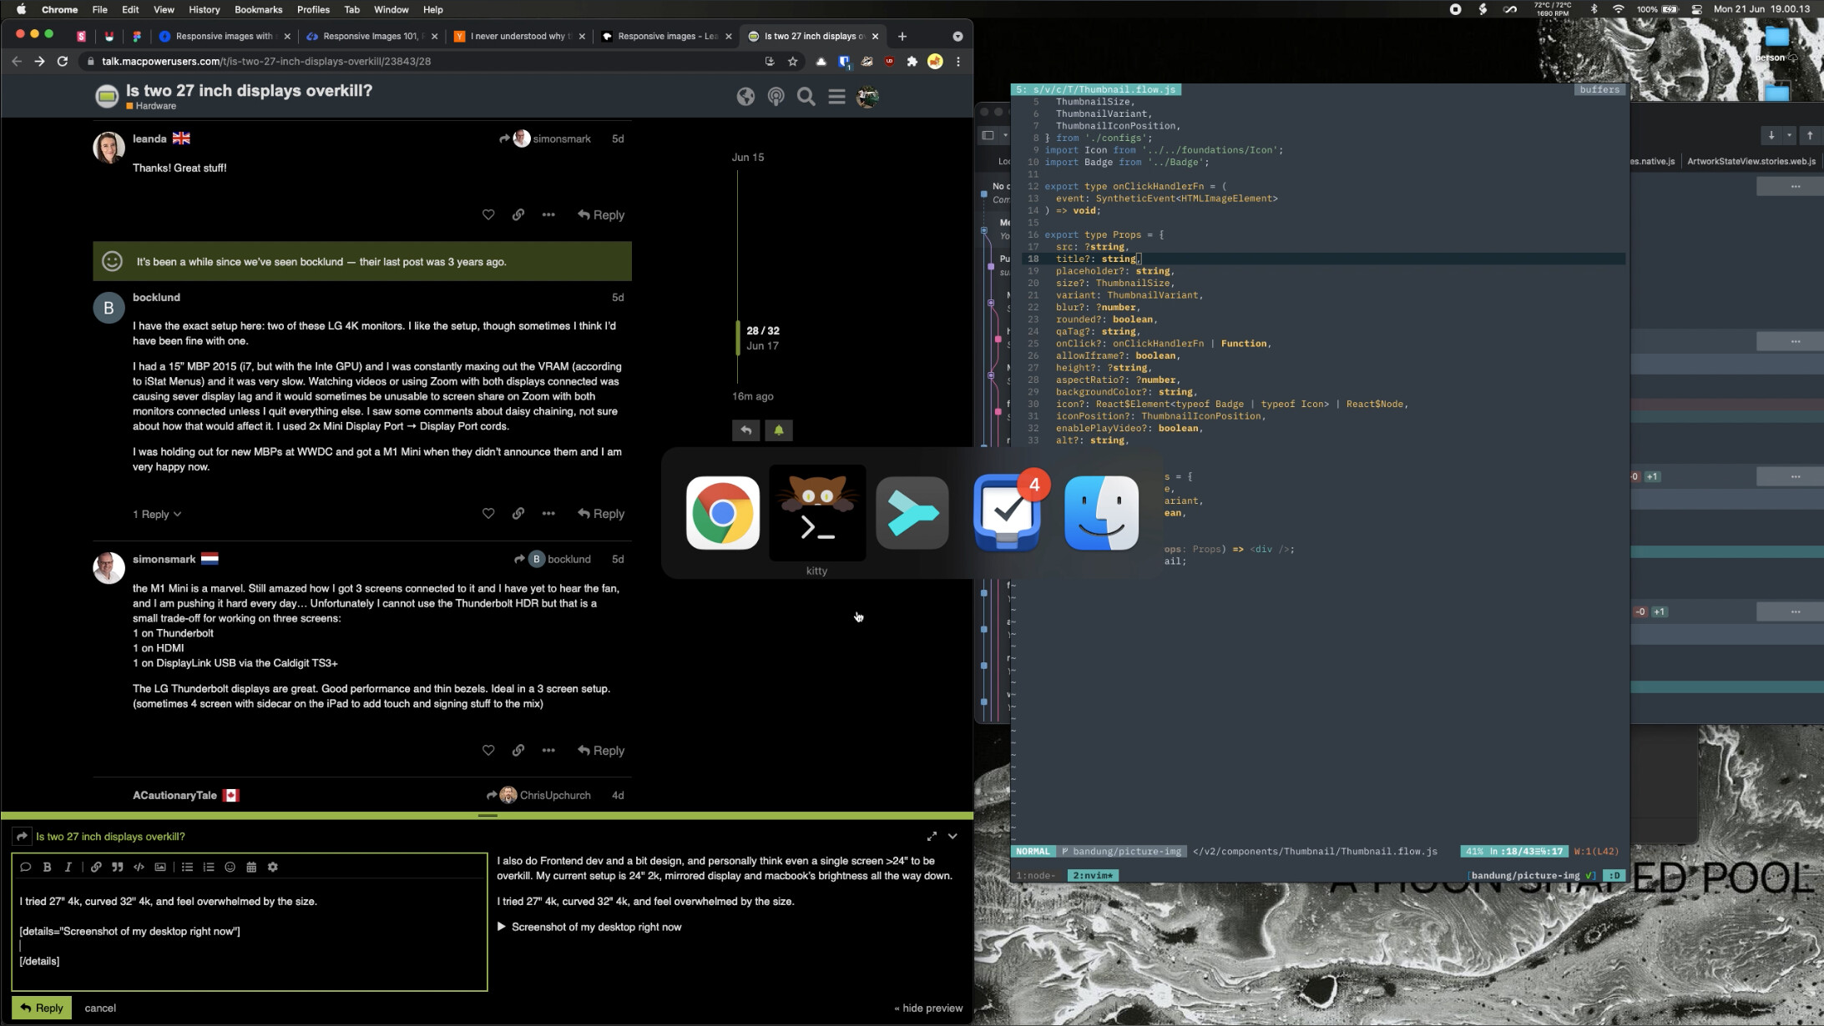This screenshot has width=1824, height=1026.
Task: Bookmark this page with the star icon
Action: [x=792, y=61]
